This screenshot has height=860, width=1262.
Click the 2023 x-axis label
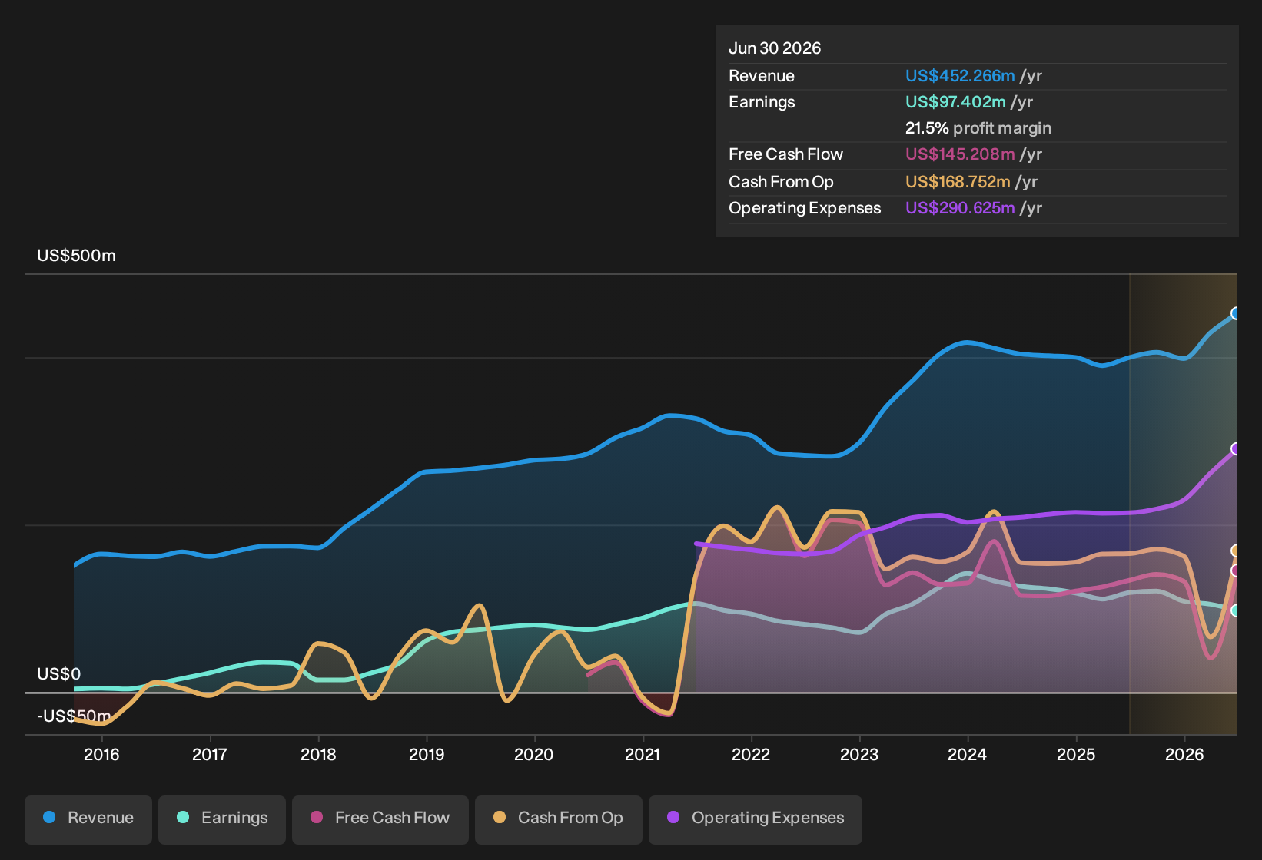click(x=859, y=755)
